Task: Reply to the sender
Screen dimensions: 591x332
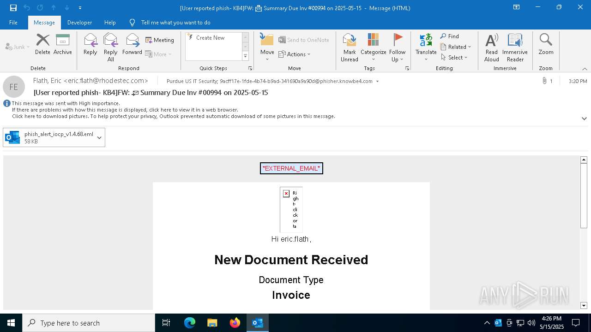Action: (x=90, y=44)
